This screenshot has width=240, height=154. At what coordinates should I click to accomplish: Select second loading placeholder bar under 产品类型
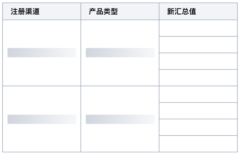pos(120,119)
